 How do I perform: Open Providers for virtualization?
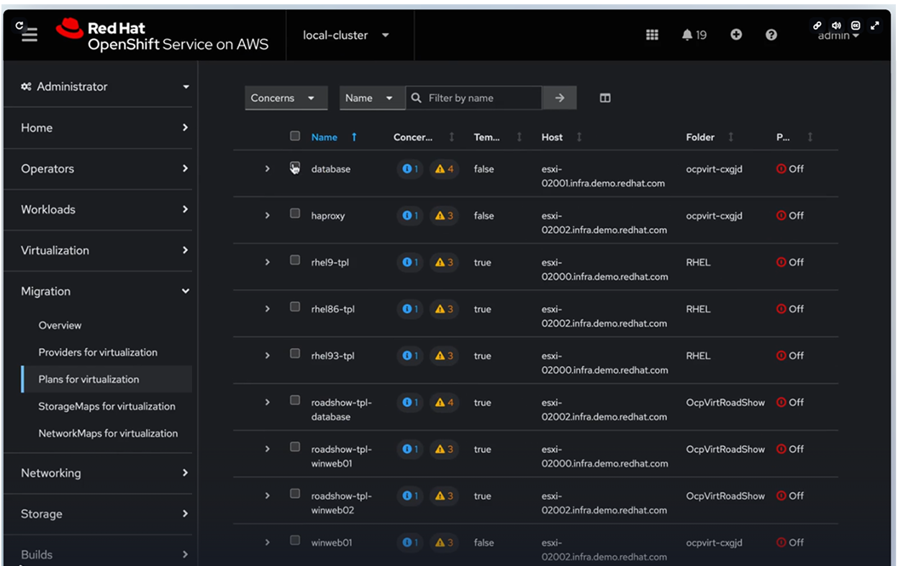coord(98,352)
